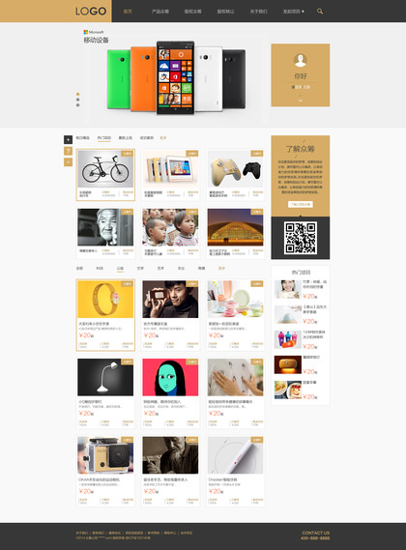
Task: Click the orange 更多 link after project tabs
Action: click(163, 138)
